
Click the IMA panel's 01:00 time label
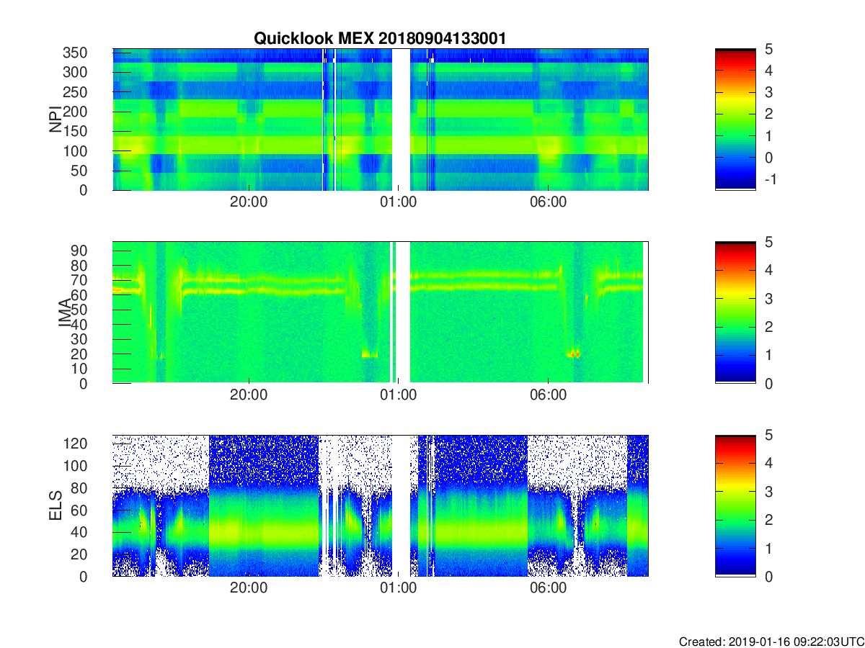click(x=399, y=396)
